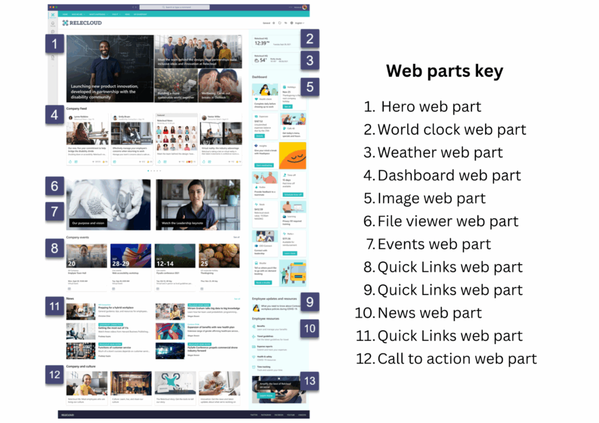Open the hero article about product innovation

110,69
